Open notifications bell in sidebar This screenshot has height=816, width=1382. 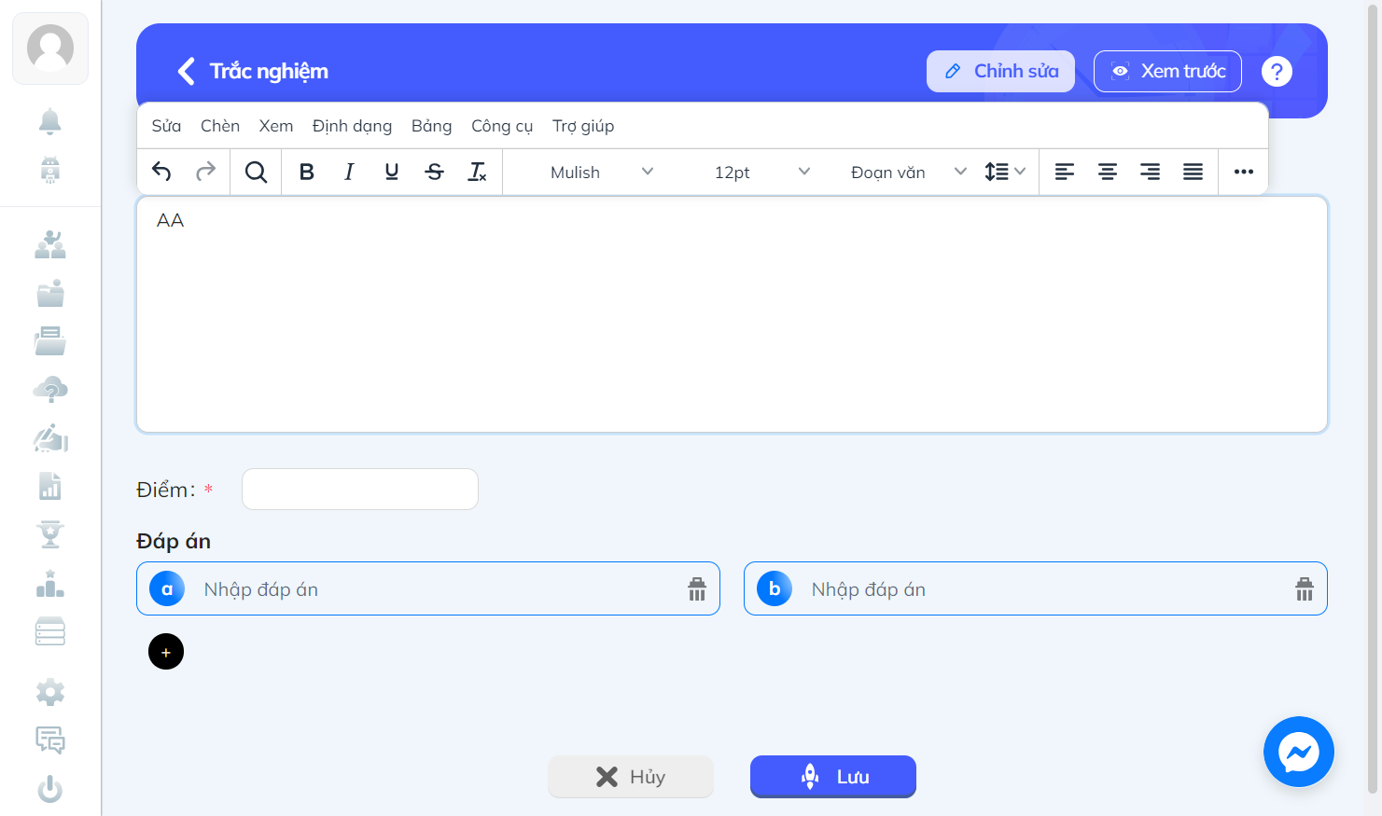(x=50, y=121)
